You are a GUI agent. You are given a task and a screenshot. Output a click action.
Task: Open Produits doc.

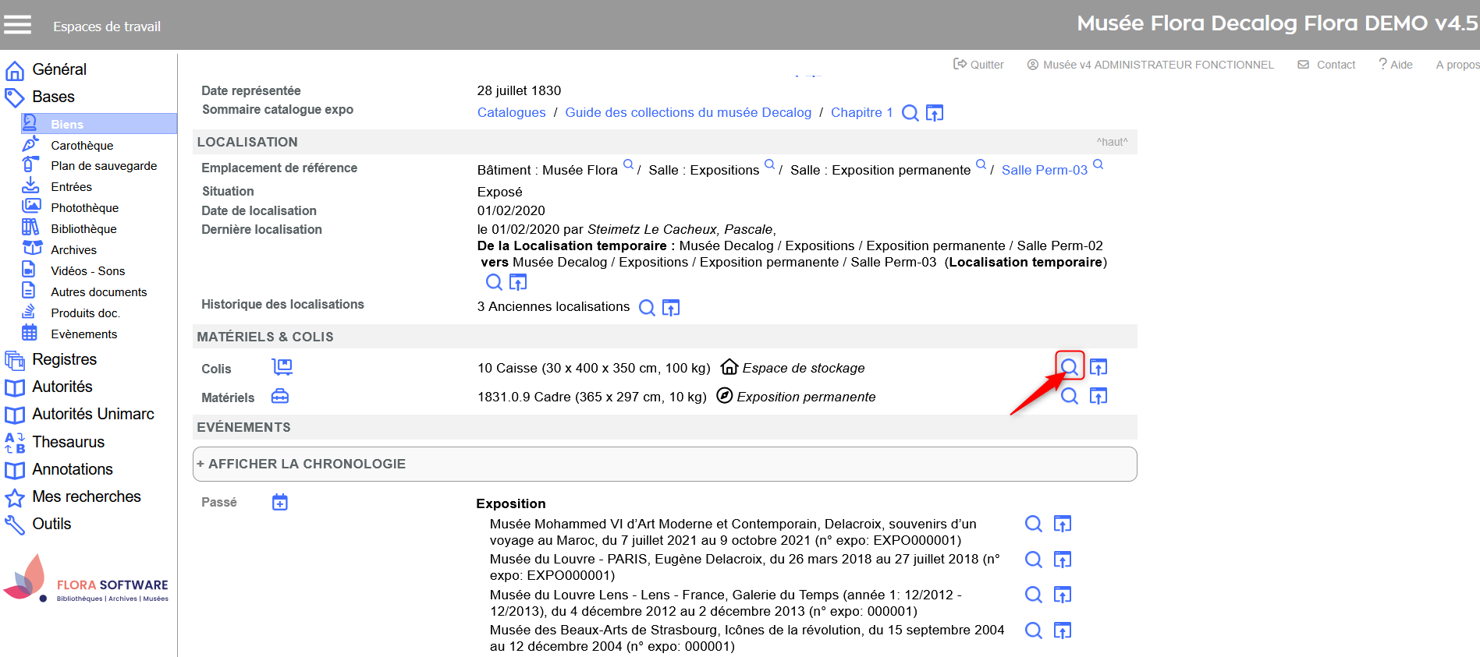pos(85,313)
